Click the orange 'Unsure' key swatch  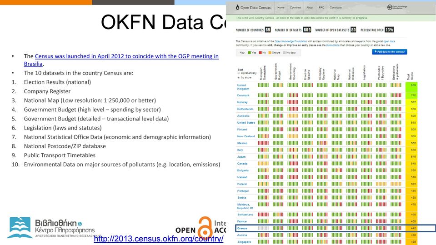tap(270, 53)
